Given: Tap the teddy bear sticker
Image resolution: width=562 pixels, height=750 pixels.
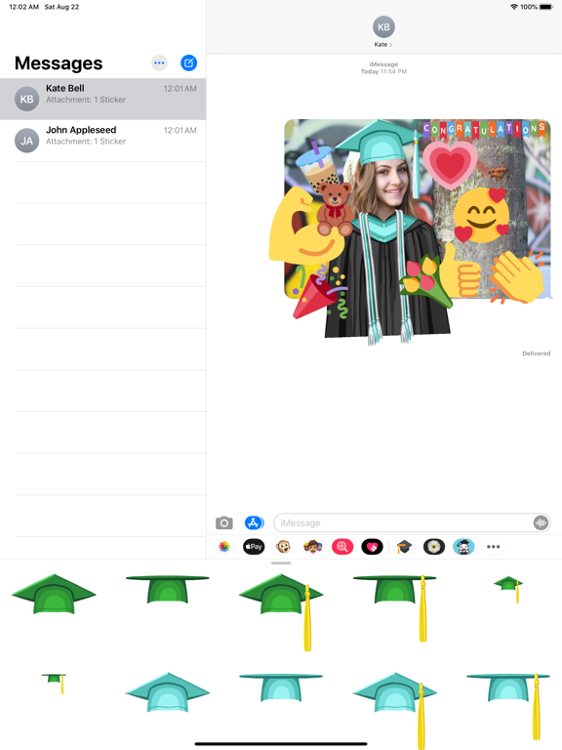Looking at the screenshot, I should 336,209.
